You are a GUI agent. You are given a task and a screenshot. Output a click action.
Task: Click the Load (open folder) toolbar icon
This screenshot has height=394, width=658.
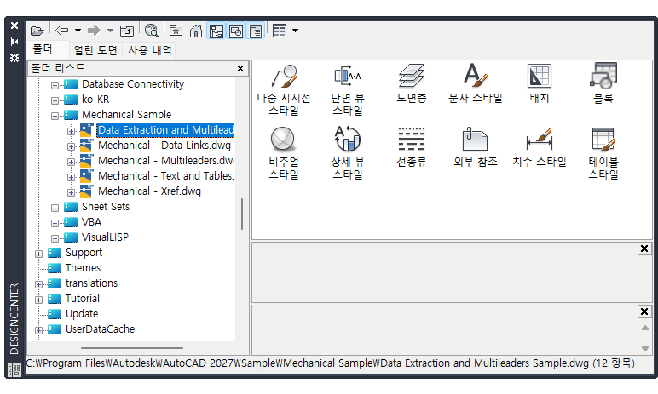(x=37, y=31)
